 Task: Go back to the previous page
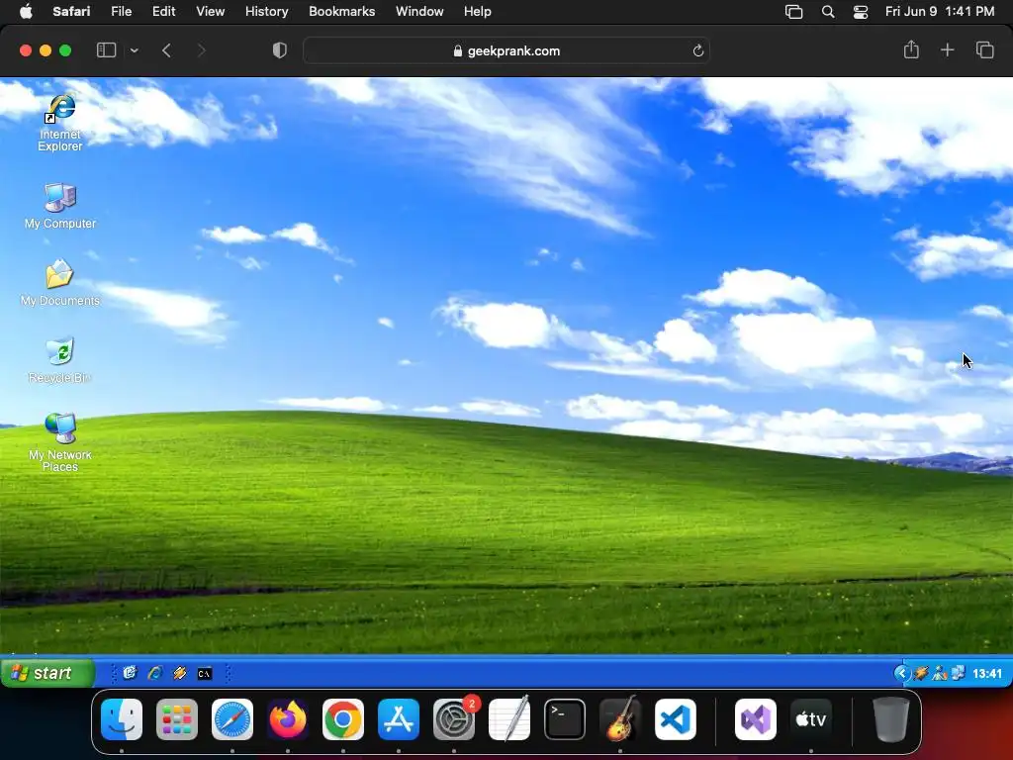point(166,50)
